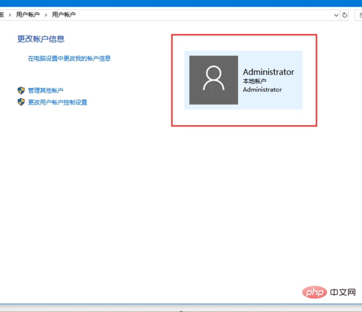The image size is (362, 312).
Task: Click the 本地帐户 label
Action: tap(255, 81)
